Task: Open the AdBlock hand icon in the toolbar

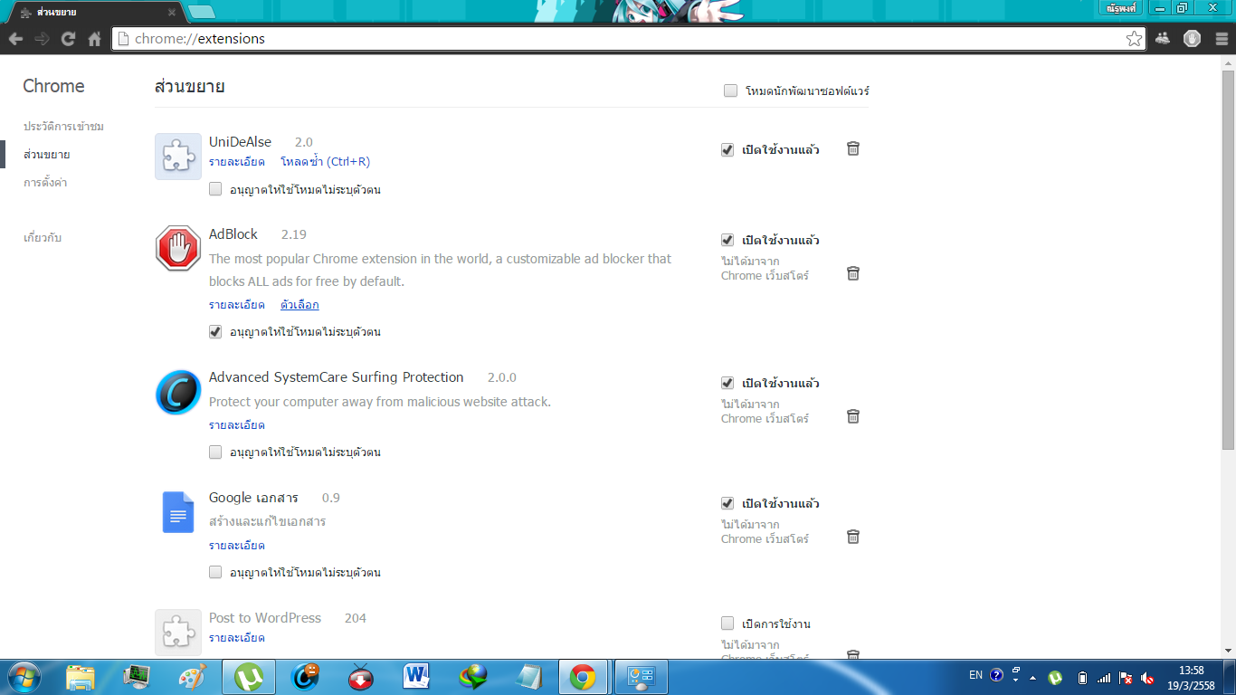Action: [1192, 39]
